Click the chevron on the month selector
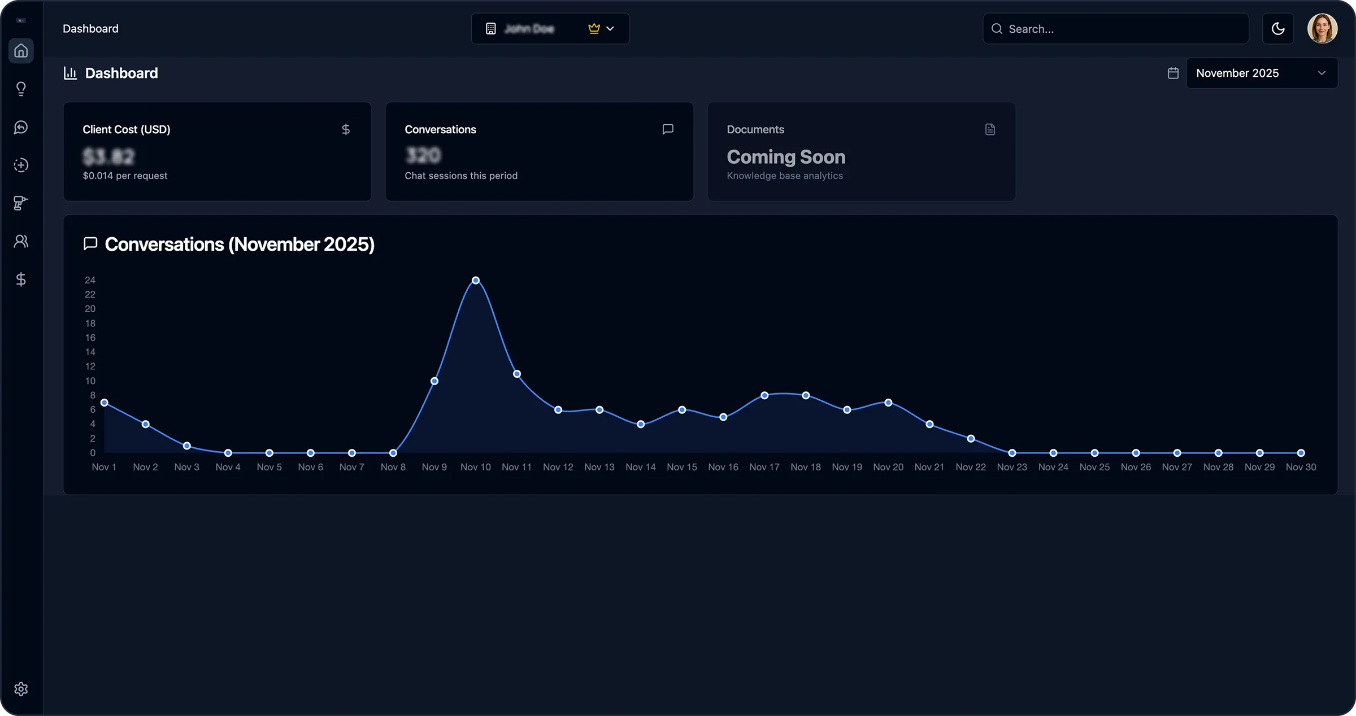1356x716 pixels. pyautogui.click(x=1322, y=73)
